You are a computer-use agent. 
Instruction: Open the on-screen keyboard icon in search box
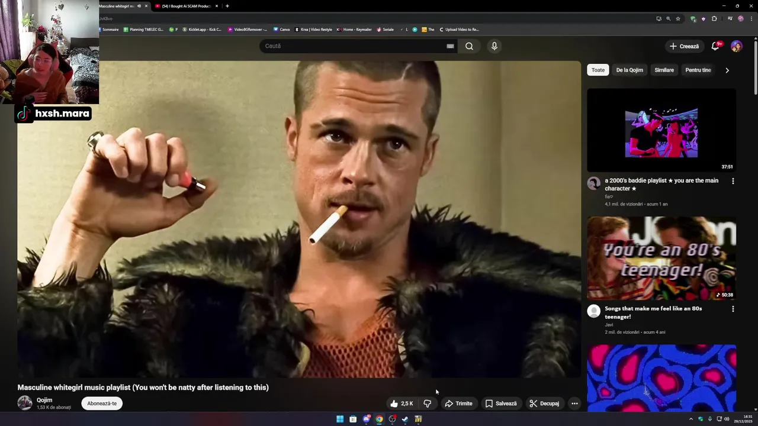point(450,46)
